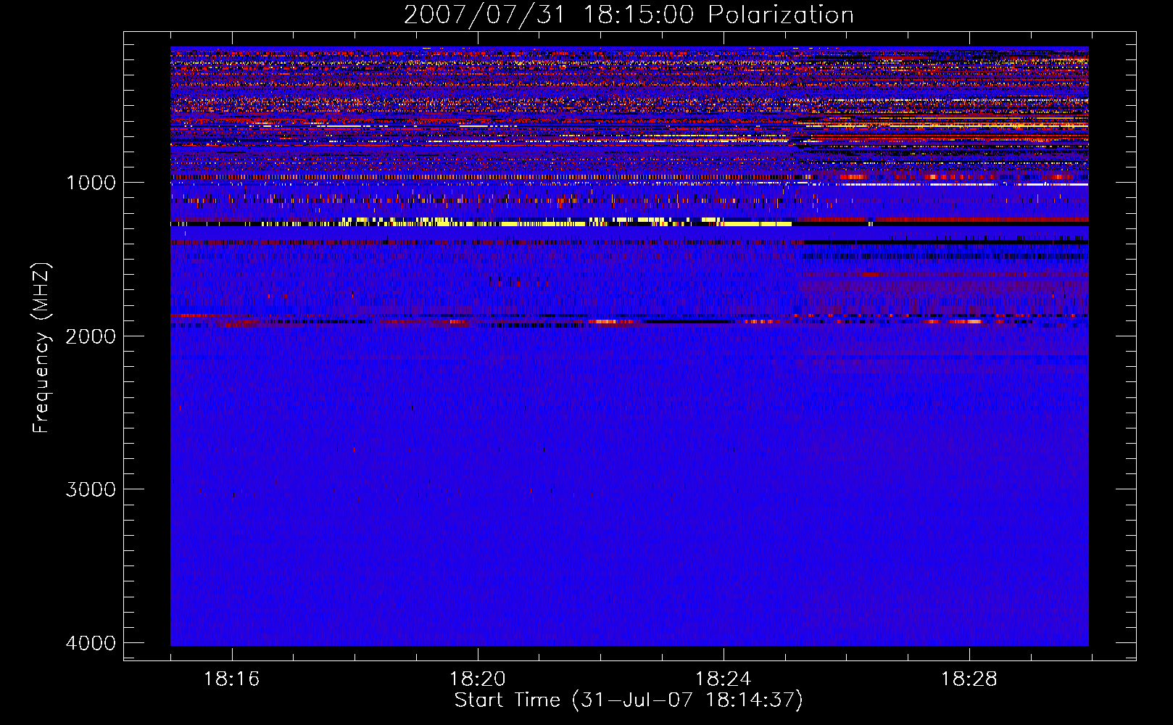Click the 'Frequency (MHZ)' axis label
Screen dimensions: 1173x725
point(41,348)
